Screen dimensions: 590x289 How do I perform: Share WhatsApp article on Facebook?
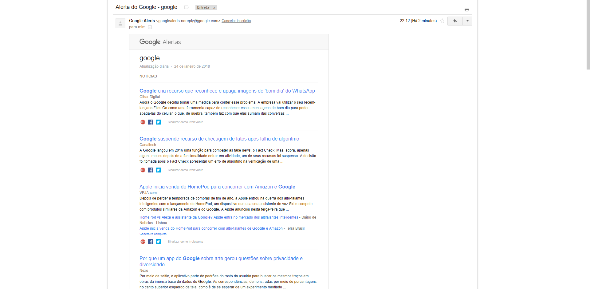[151, 122]
